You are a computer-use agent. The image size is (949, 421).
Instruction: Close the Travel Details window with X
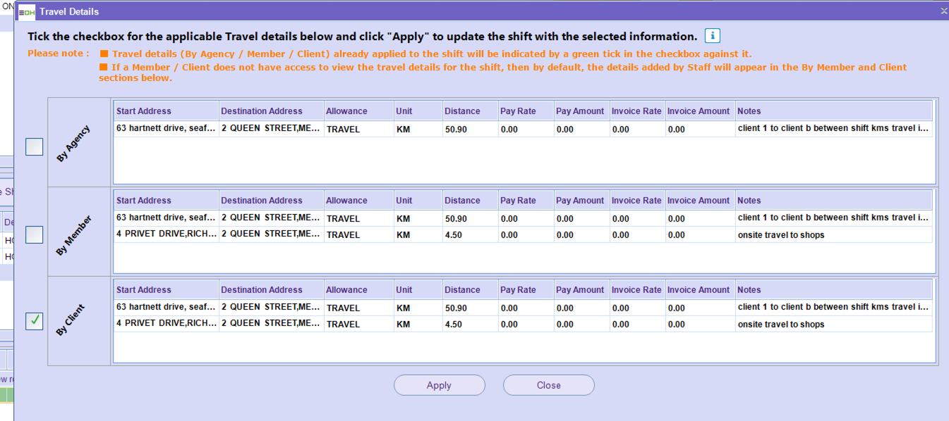point(944,11)
